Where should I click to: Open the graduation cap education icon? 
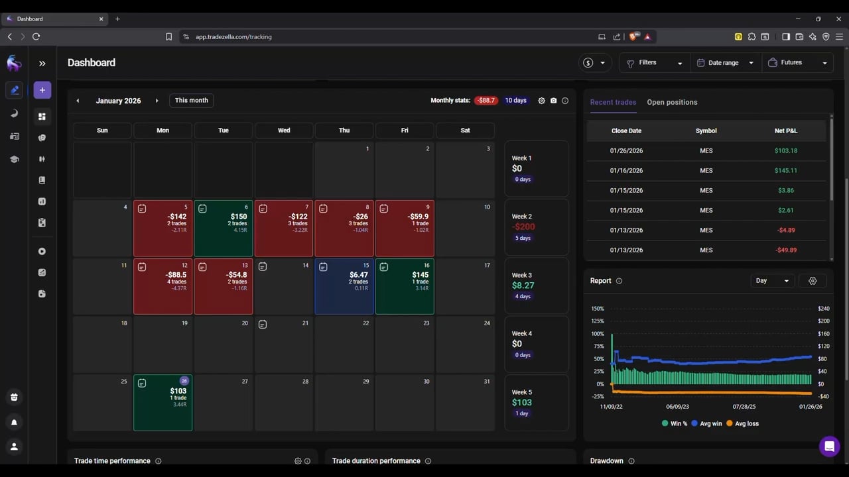(14, 159)
